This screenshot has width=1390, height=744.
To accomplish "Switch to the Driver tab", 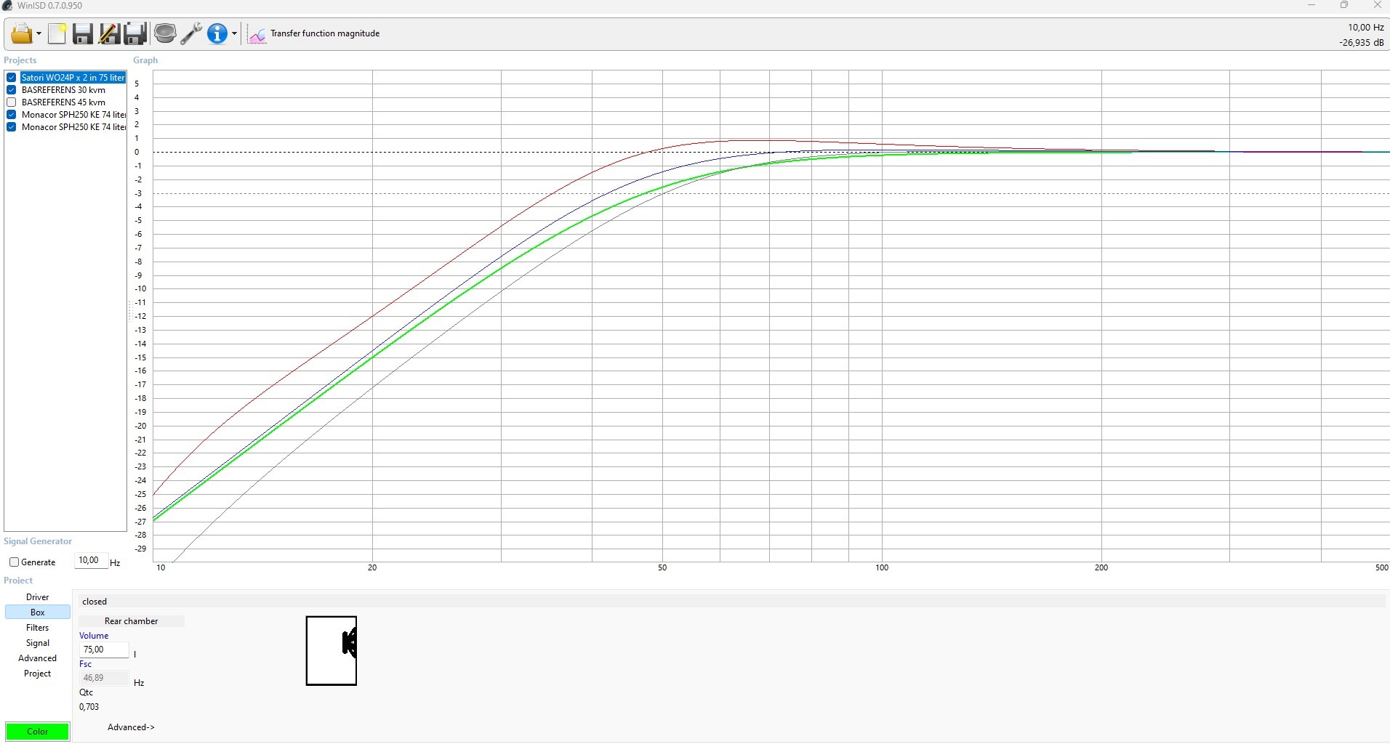I will click(x=38, y=597).
